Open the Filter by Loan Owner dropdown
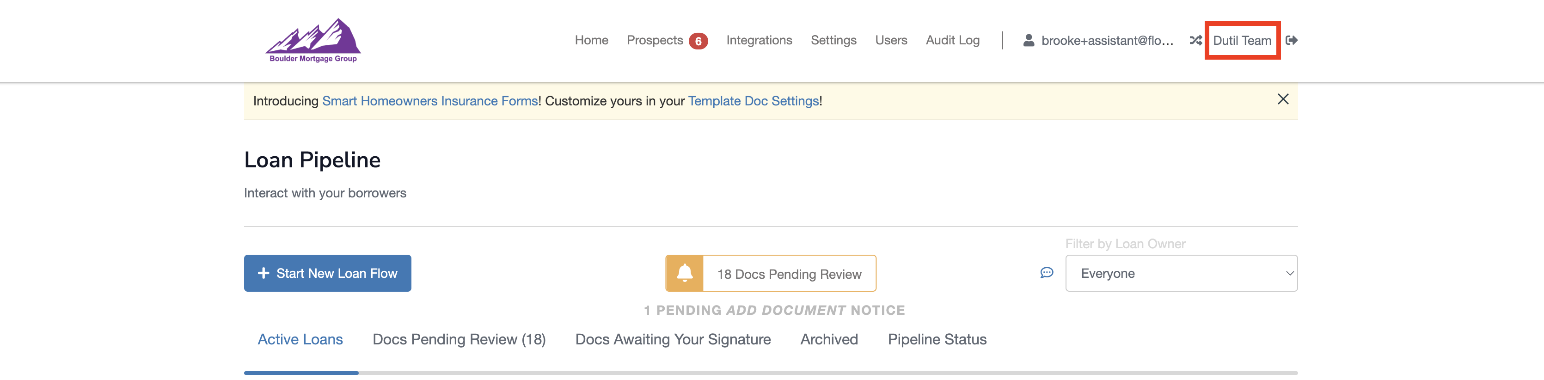 [1181, 273]
